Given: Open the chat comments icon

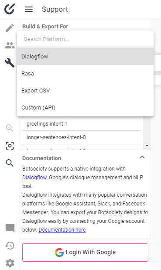Looking at the screenshot, I should [10, 228].
